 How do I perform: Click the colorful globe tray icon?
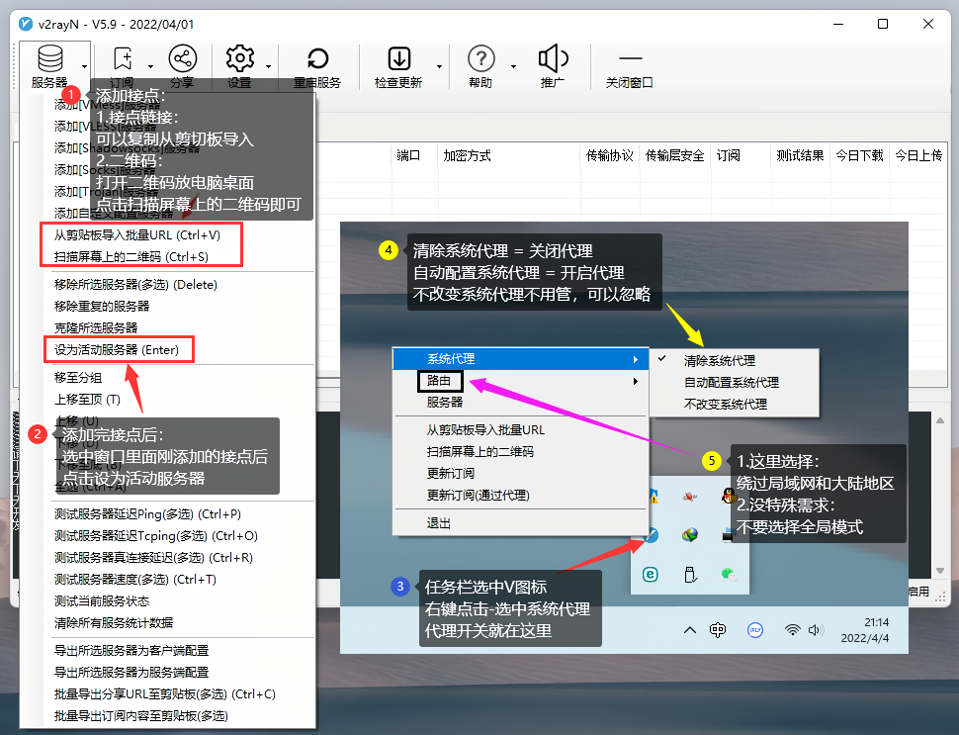pos(690,535)
